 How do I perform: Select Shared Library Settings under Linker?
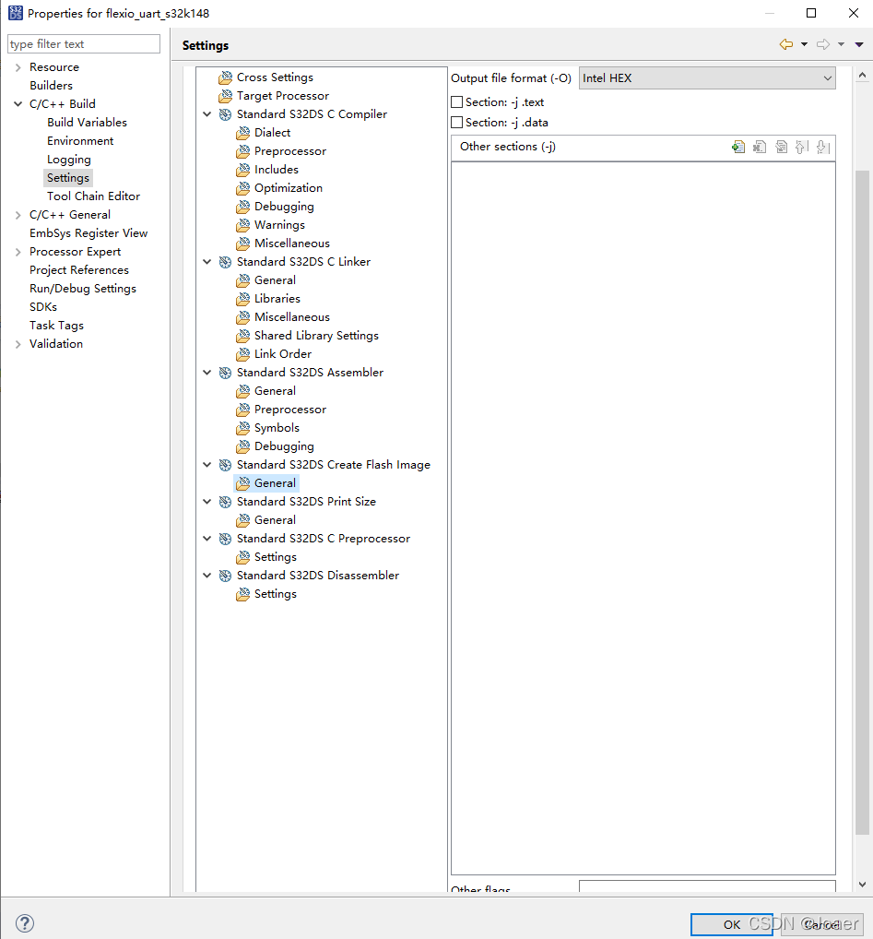[x=316, y=336]
